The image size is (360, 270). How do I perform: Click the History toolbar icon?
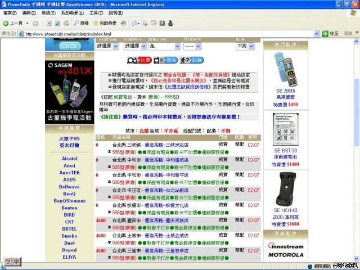coord(124,23)
